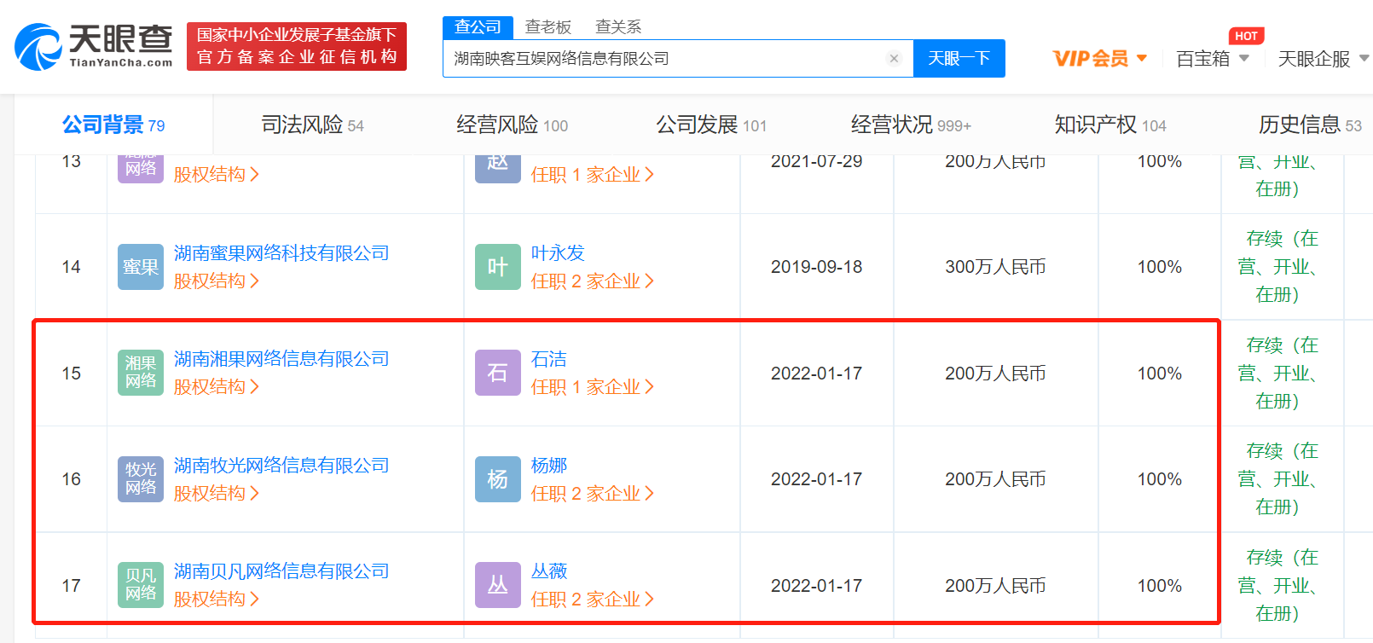
Task: Click the 石 avatar icon
Action: click(498, 373)
